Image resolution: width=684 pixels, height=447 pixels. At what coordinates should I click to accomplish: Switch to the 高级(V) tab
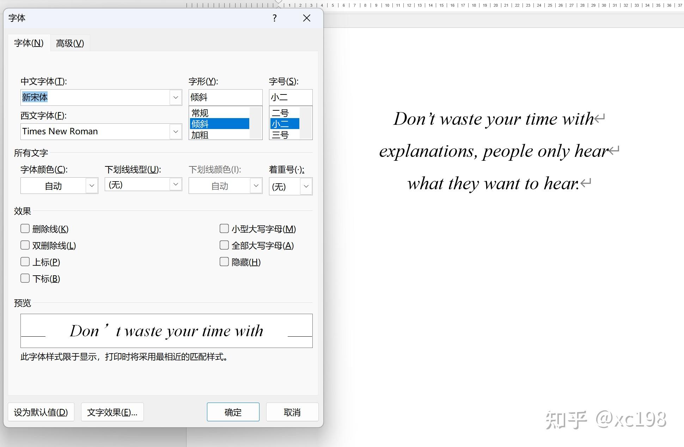70,43
